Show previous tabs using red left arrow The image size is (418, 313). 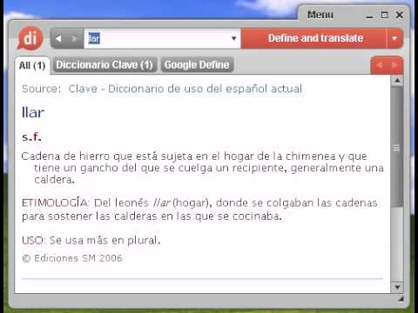click(379, 65)
